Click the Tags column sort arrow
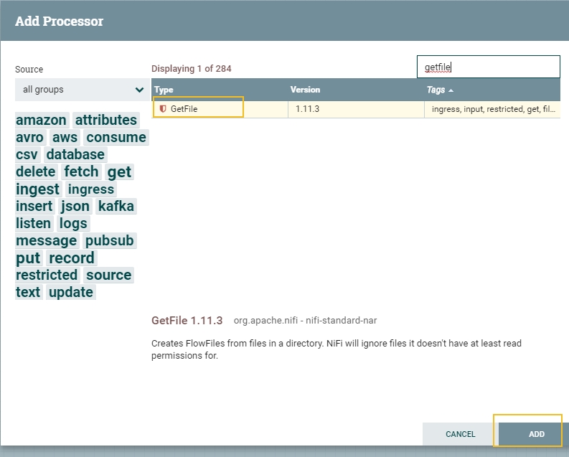 click(x=451, y=90)
